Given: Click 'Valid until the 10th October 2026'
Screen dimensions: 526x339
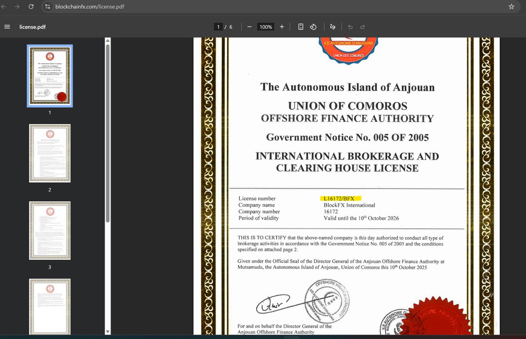Looking at the screenshot, I should pyautogui.click(x=361, y=218).
